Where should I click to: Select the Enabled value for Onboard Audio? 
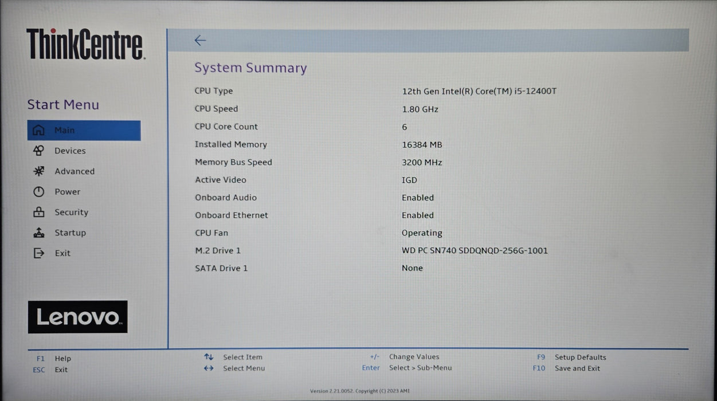click(418, 198)
